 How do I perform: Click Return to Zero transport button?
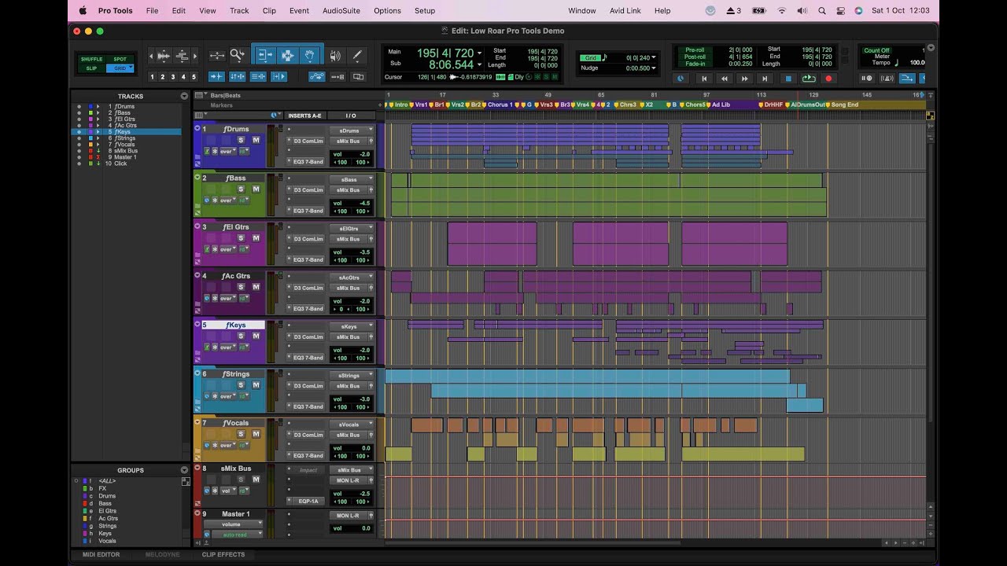point(703,79)
